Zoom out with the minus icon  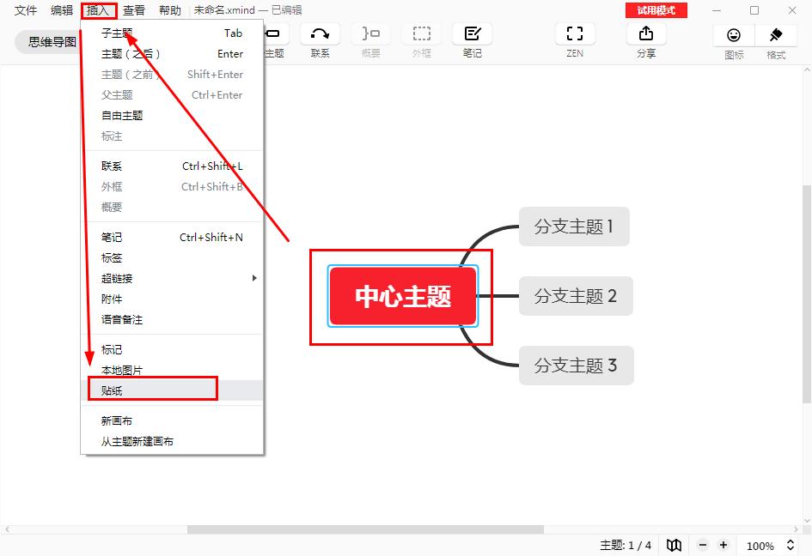click(702, 545)
